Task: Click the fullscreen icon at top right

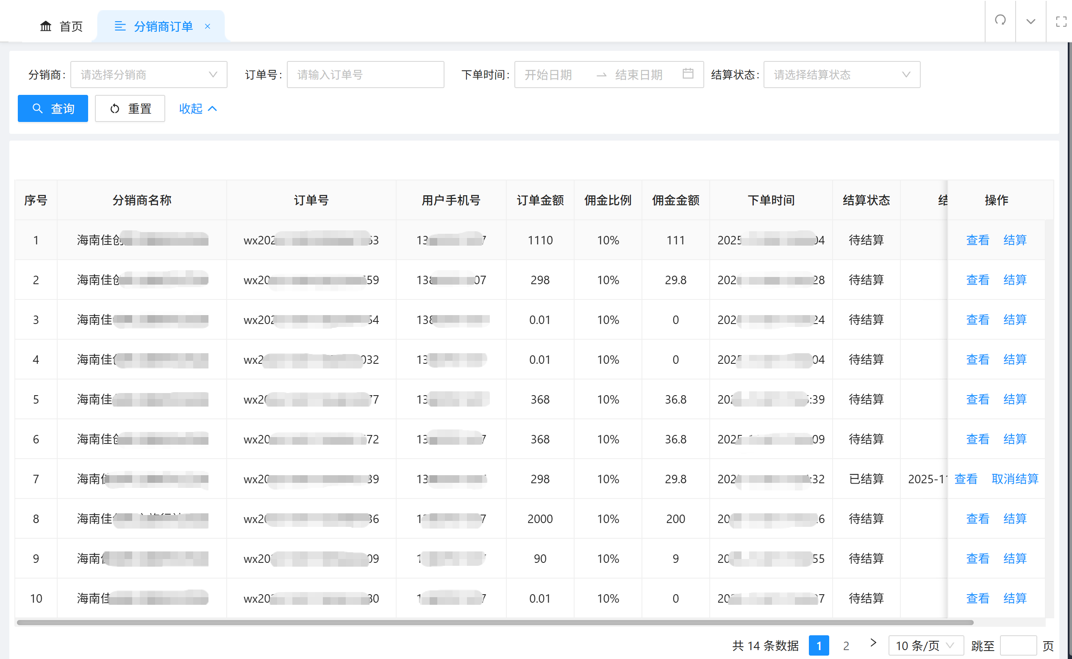Action: [1061, 21]
